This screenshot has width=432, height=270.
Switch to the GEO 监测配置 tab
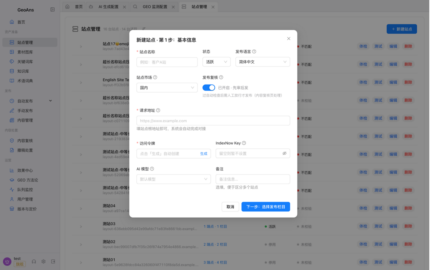point(155,7)
